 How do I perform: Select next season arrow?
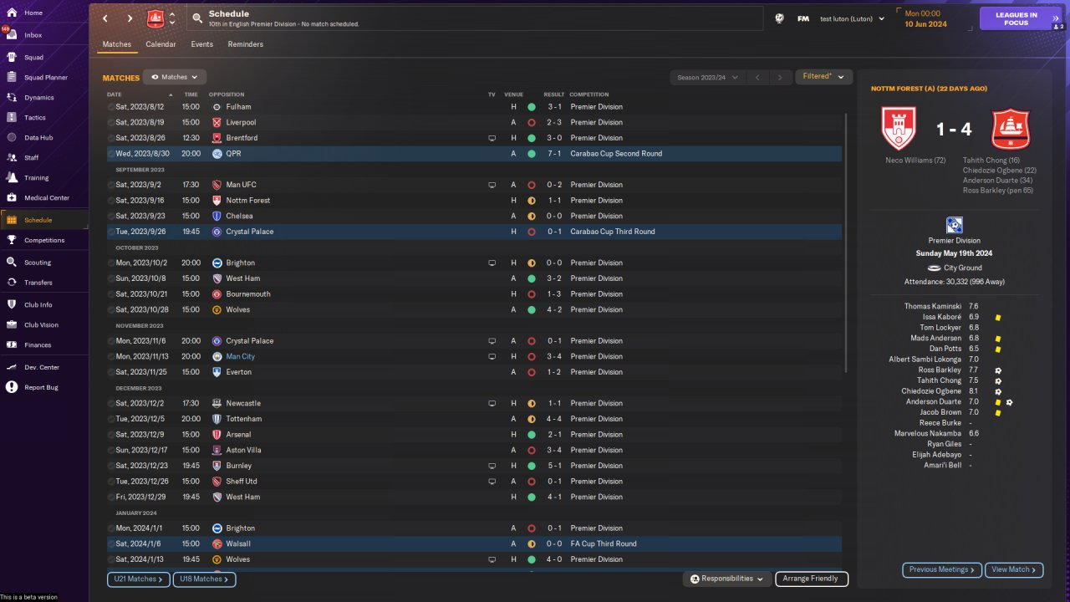pos(780,77)
